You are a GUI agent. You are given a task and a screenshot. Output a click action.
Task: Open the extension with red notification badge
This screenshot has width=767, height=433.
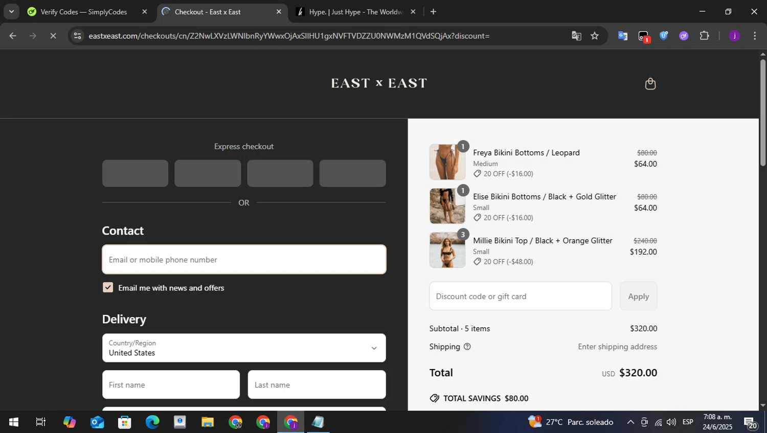(x=643, y=36)
